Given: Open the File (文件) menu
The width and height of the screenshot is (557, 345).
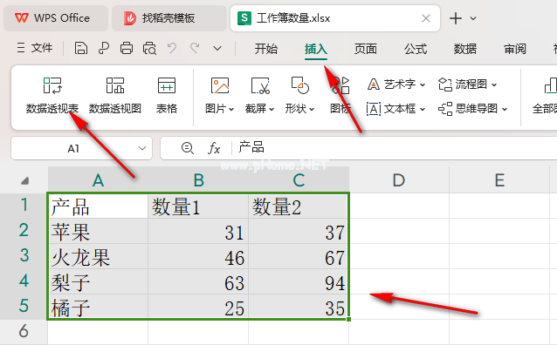Looking at the screenshot, I should coord(34,48).
